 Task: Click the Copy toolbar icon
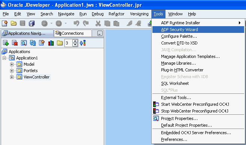(107, 24)
